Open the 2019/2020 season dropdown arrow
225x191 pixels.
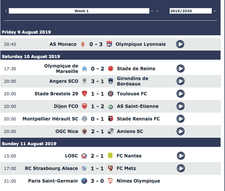[214, 11]
